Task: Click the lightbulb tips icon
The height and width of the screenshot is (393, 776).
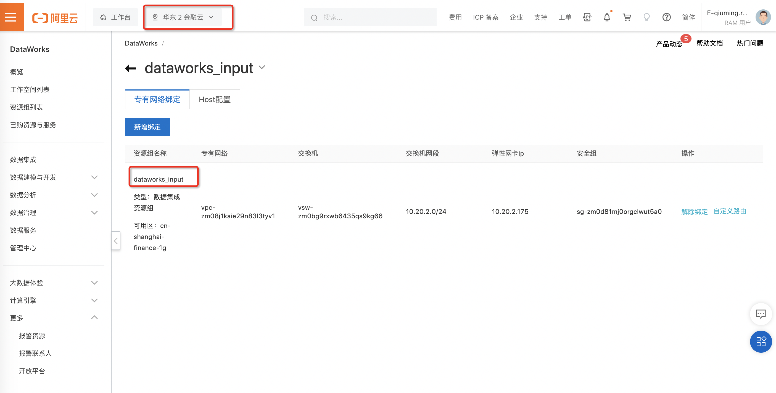Action: (x=647, y=17)
